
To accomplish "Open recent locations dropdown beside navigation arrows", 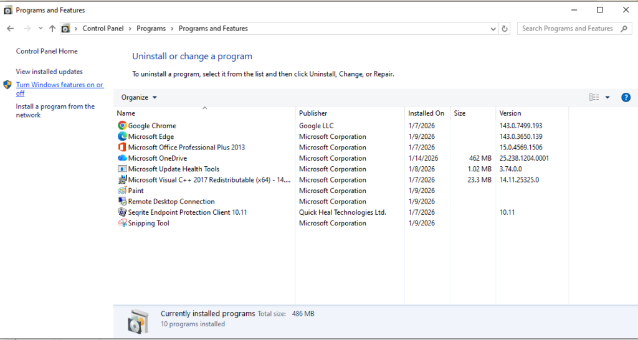I will (x=40, y=29).
